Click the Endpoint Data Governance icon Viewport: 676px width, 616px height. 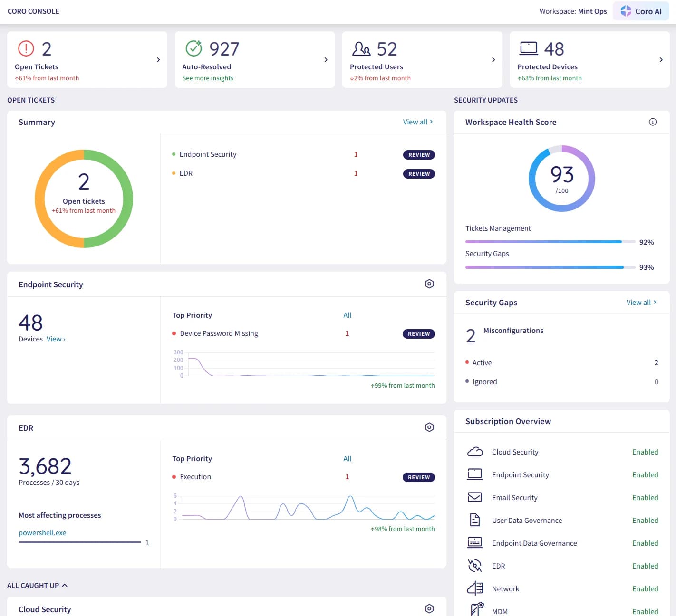pos(475,543)
